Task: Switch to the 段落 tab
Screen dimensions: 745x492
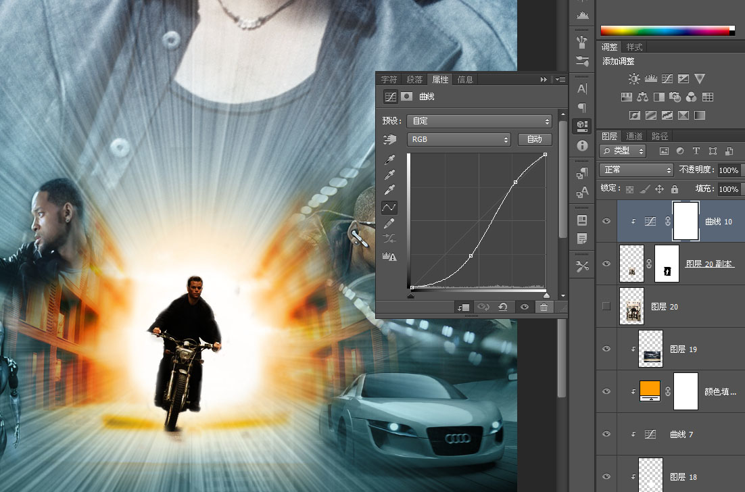Action: tap(414, 79)
